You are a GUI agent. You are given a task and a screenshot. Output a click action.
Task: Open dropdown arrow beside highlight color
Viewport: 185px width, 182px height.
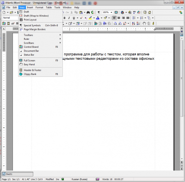point(94,18)
